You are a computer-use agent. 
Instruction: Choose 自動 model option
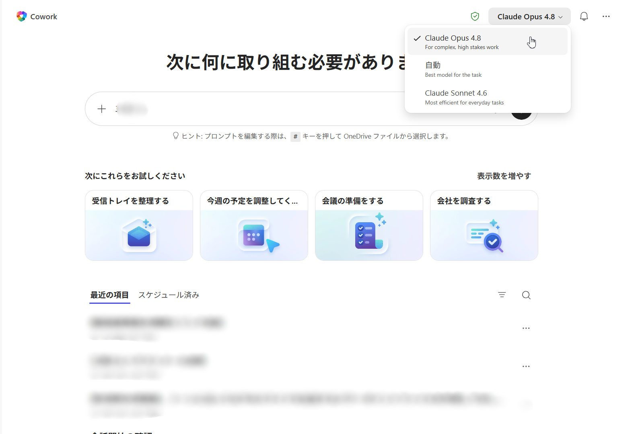pyautogui.click(x=488, y=69)
